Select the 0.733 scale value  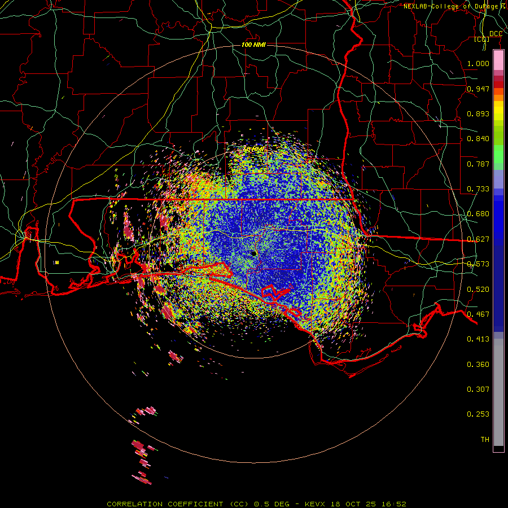click(x=478, y=189)
